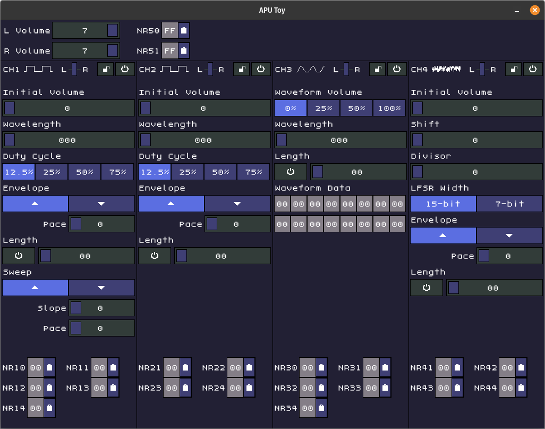Image resolution: width=545 pixels, height=429 pixels.
Task: Set CH3 waveform volume to 100%
Action: point(390,108)
